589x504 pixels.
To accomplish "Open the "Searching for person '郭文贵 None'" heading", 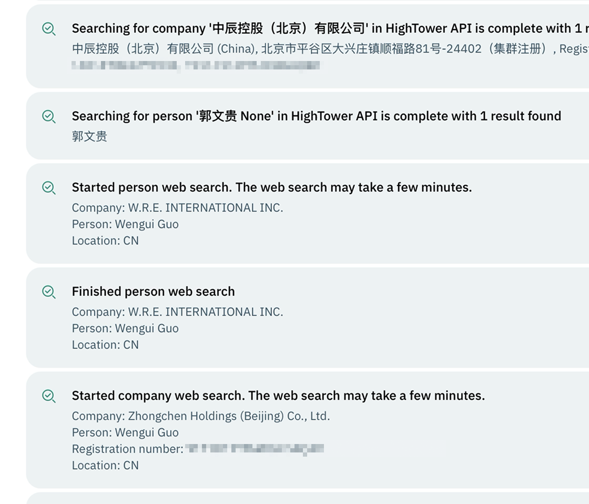I will point(316,116).
